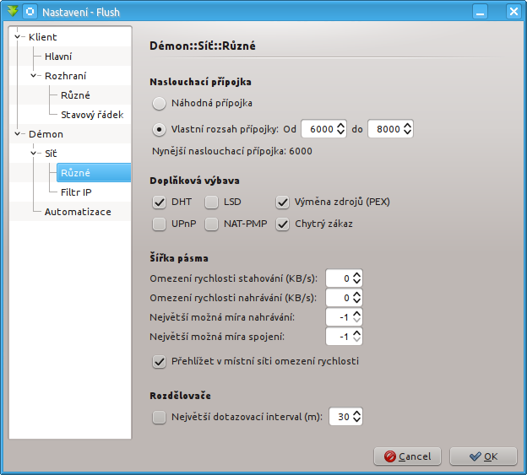Click the window menu icon beside Flush logo
This screenshot has width=527, height=475.
pos(30,12)
